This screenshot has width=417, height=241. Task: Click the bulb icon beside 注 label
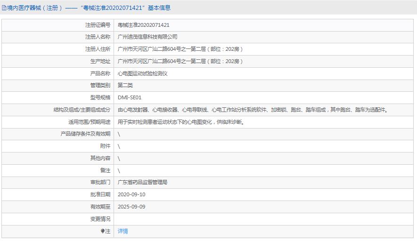point(103,231)
